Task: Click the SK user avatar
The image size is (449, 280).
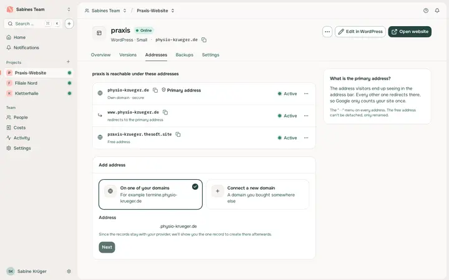Action: [x=11, y=271]
